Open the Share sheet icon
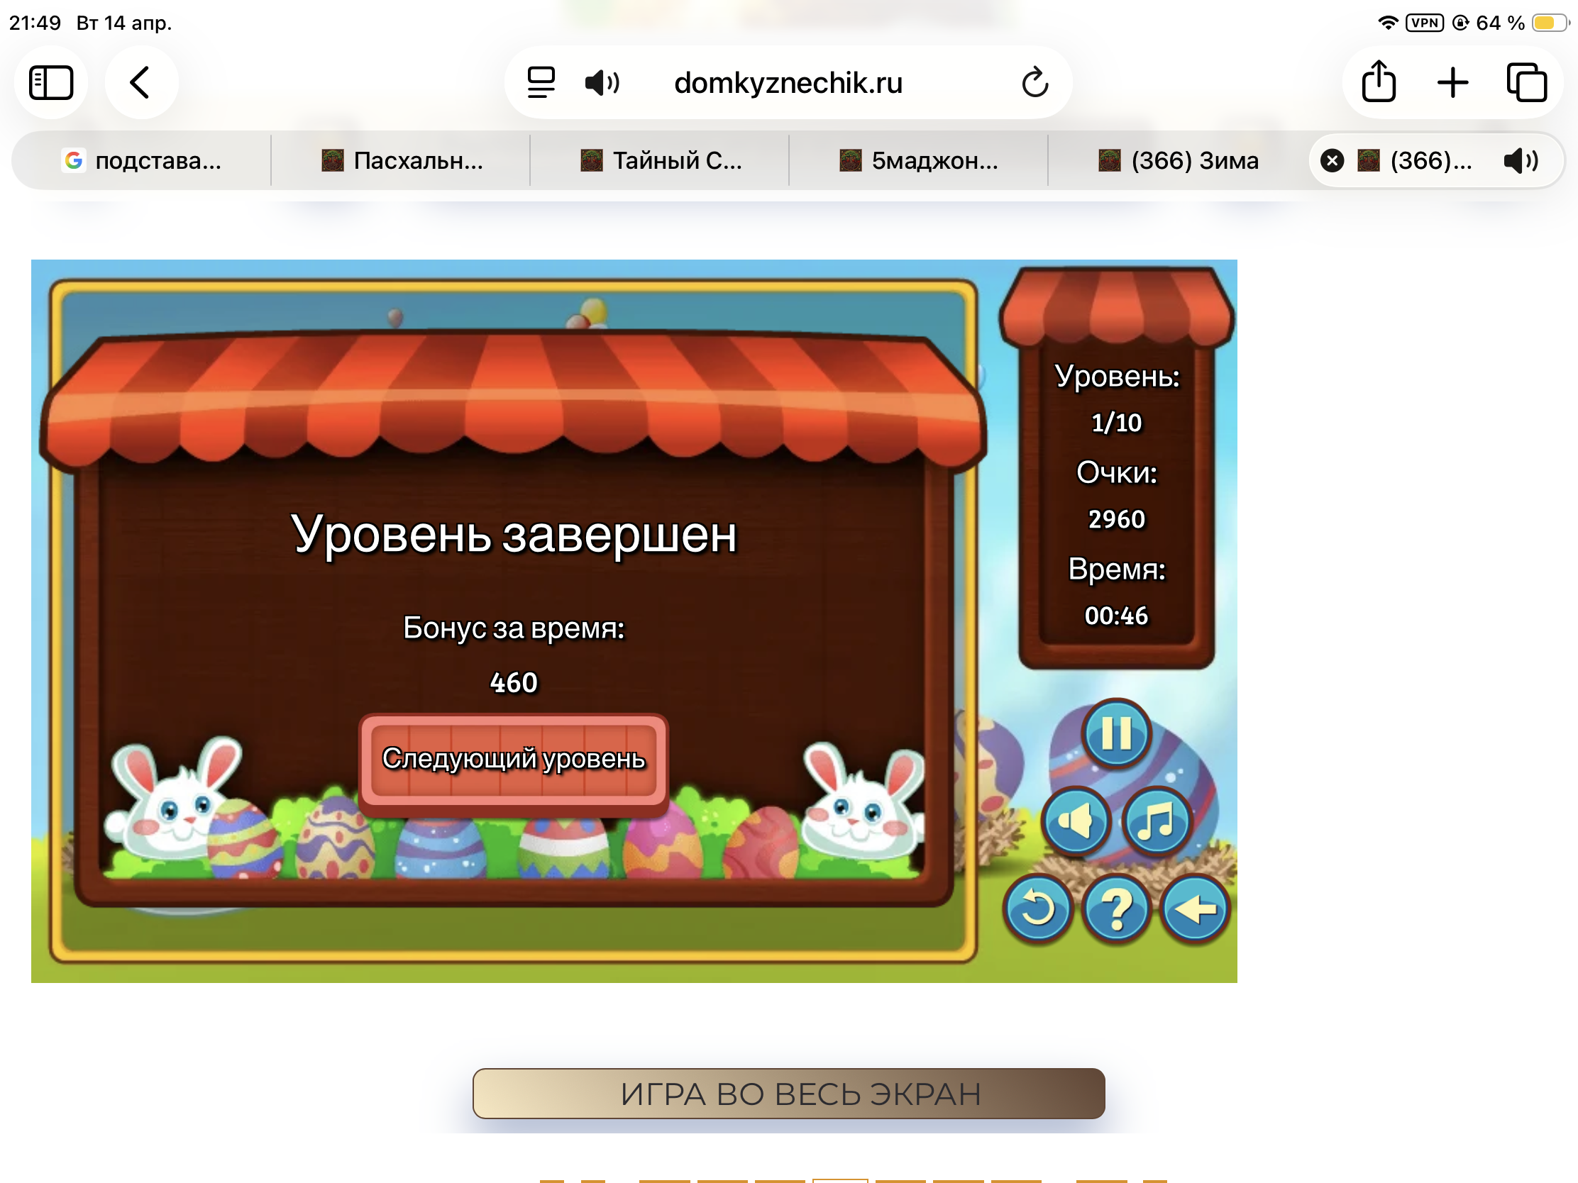This screenshot has height=1183, width=1578. pyautogui.click(x=1378, y=83)
